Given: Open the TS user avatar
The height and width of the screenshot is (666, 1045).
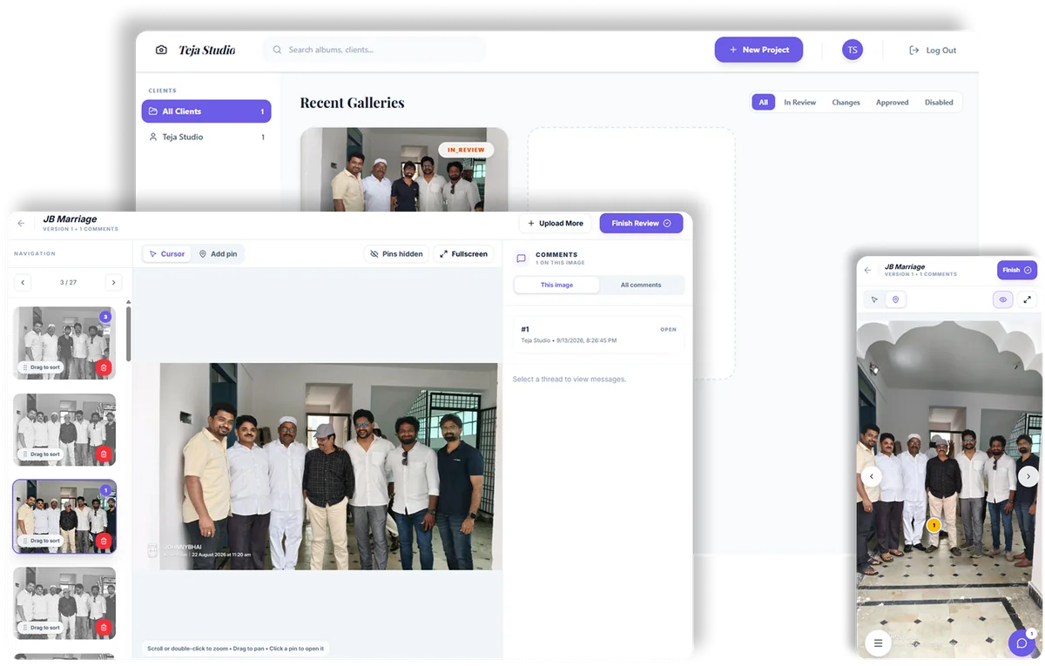Looking at the screenshot, I should point(853,50).
